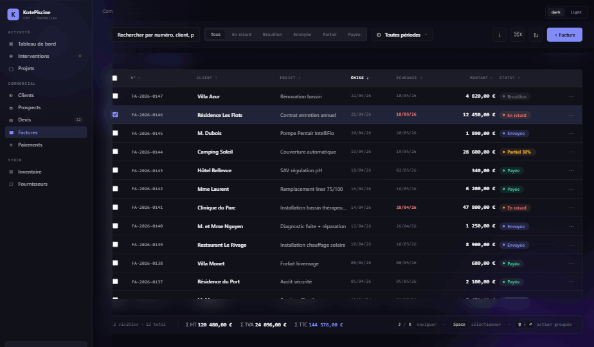Click the KotePiscine logo icon
594x347 pixels.
pos(14,14)
